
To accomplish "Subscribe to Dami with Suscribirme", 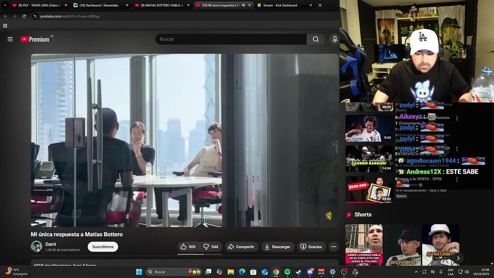I will click(103, 247).
